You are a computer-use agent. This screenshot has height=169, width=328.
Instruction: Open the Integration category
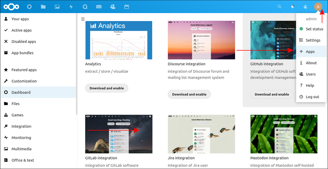pyautogui.click(x=38, y=126)
